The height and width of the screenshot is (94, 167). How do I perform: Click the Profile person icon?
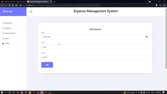coord(3,44)
